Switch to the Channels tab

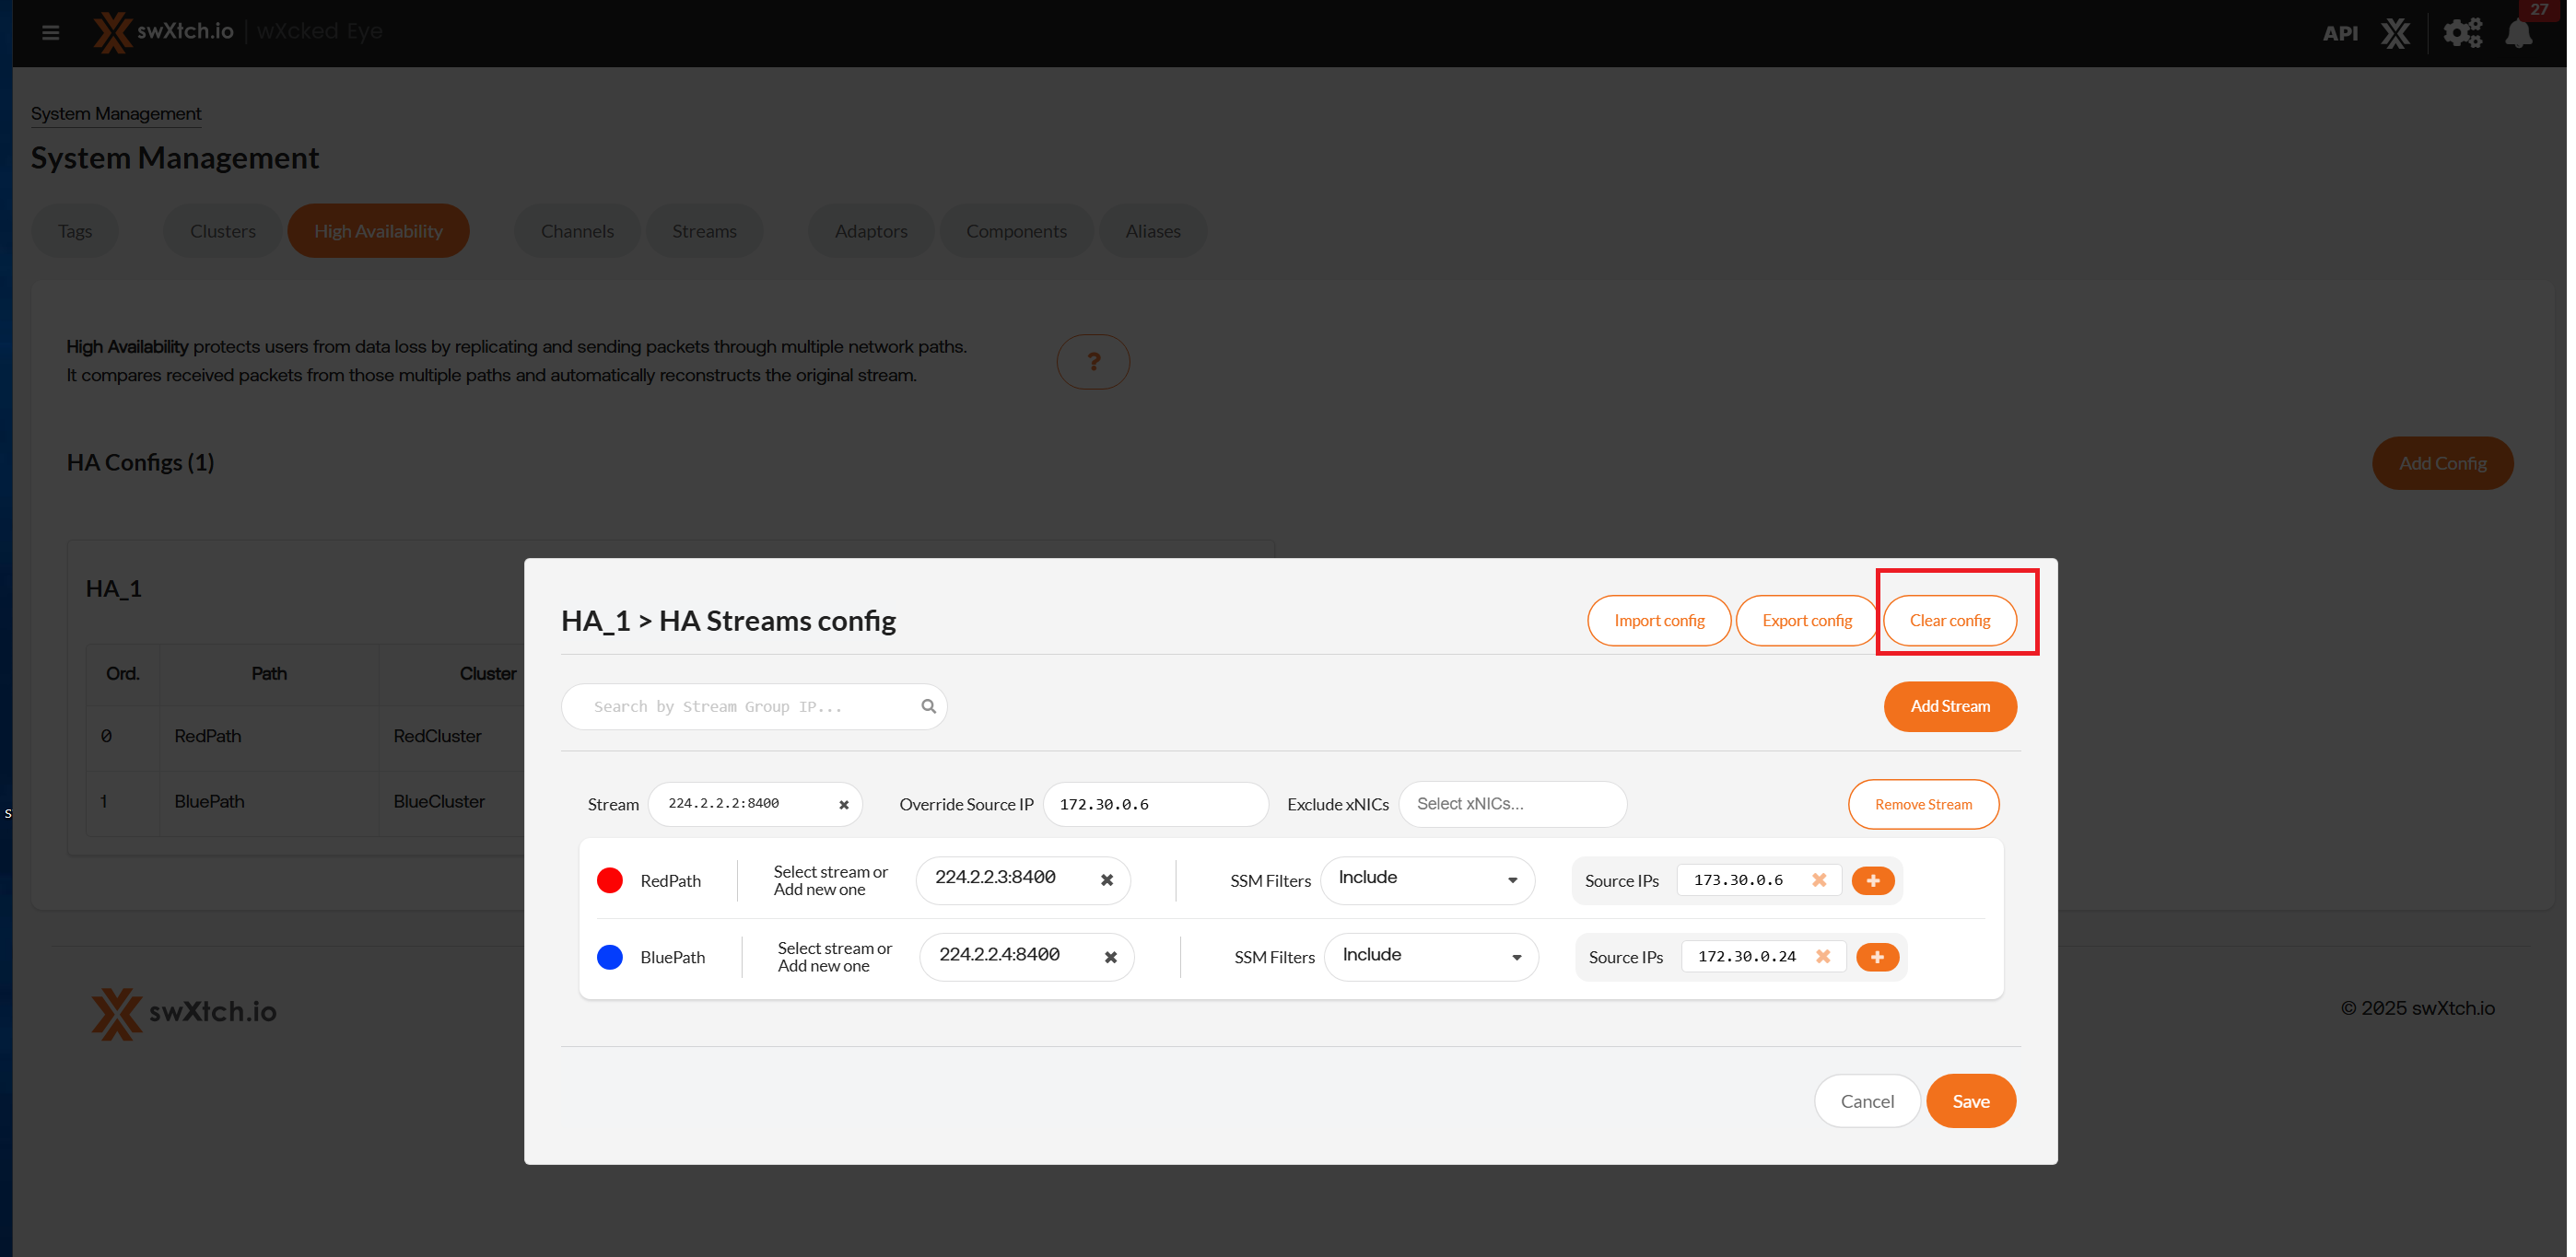click(x=577, y=231)
